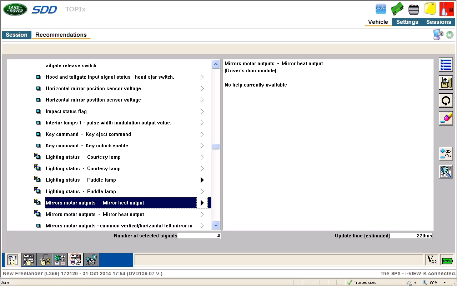Click the first bottom toolbar hand-on-list icon
This screenshot has height=286, width=457.
[12, 260]
